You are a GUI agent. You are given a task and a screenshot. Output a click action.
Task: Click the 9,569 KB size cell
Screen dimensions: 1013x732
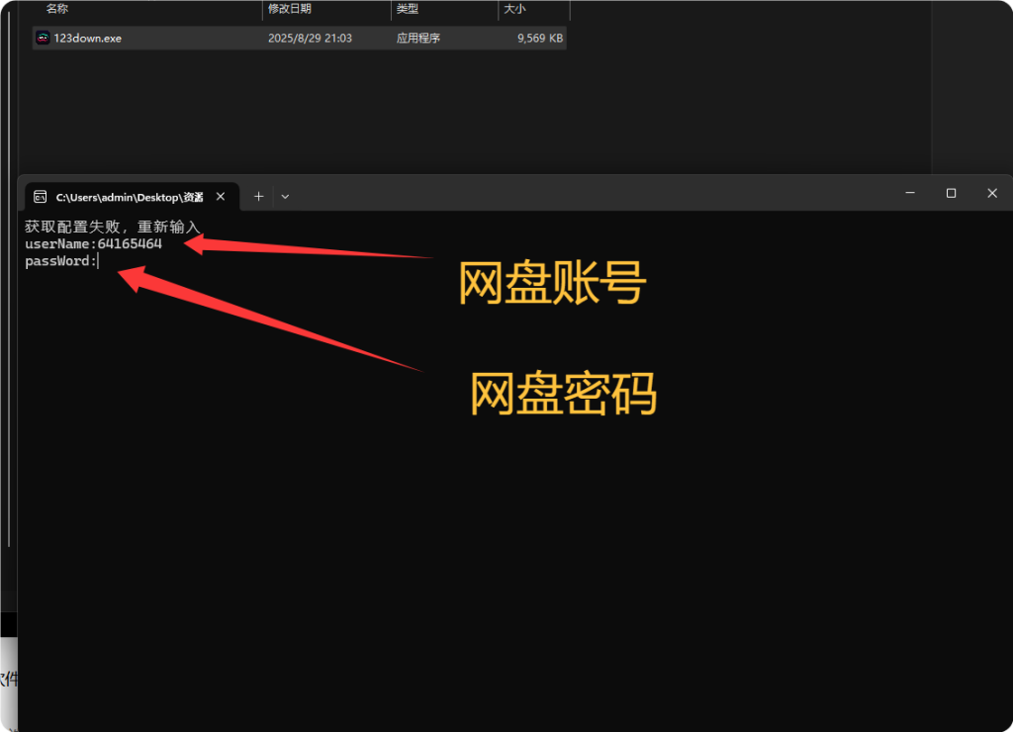point(540,39)
